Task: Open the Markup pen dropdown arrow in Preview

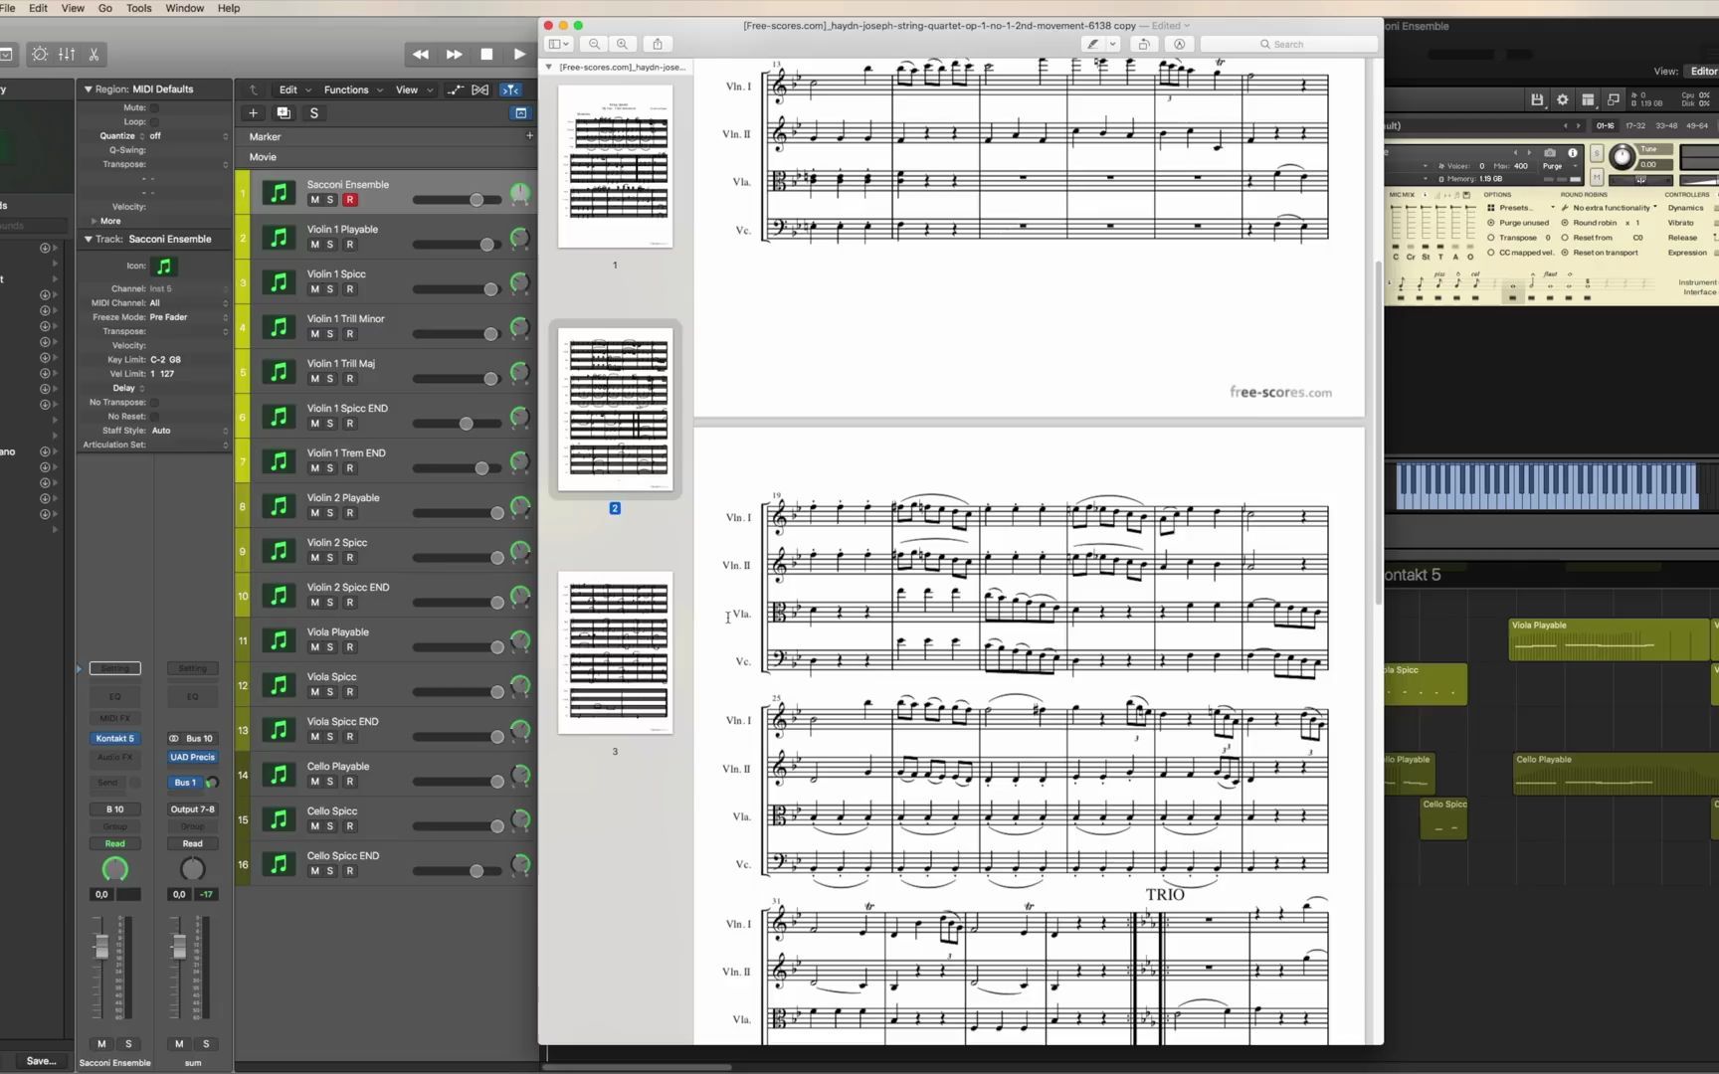Action: 1113,44
